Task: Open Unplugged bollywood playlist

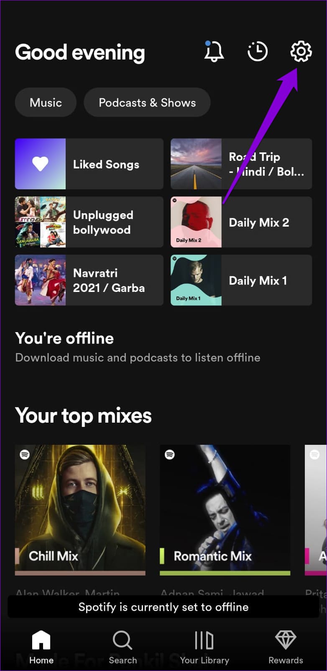Action: pos(89,222)
